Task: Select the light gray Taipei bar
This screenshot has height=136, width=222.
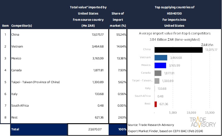Action: coord(157,81)
